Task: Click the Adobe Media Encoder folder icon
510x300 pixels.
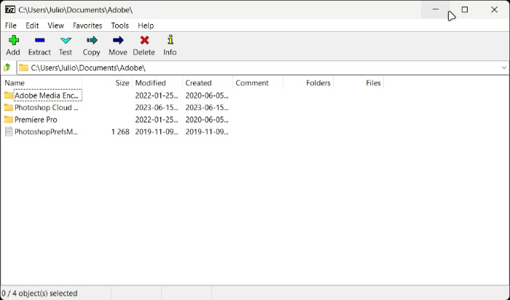Action: (9, 95)
